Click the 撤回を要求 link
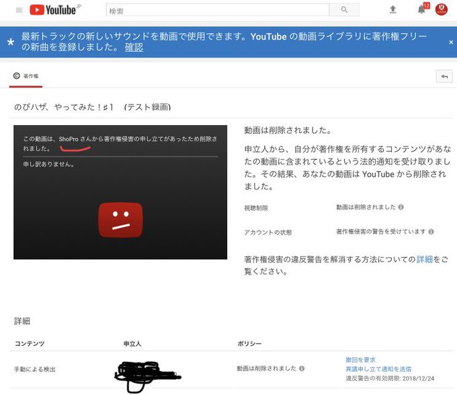 pyautogui.click(x=360, y=360)
